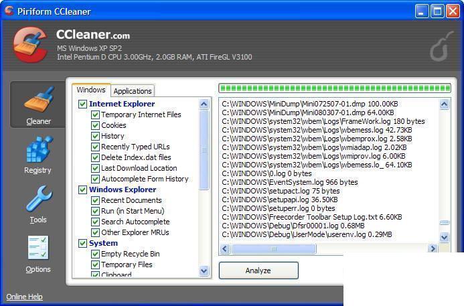This screenshot has width=464, height=306.
Task: Select the wbemprox.log 2.58KB row
Action: [x=317, y=139]
